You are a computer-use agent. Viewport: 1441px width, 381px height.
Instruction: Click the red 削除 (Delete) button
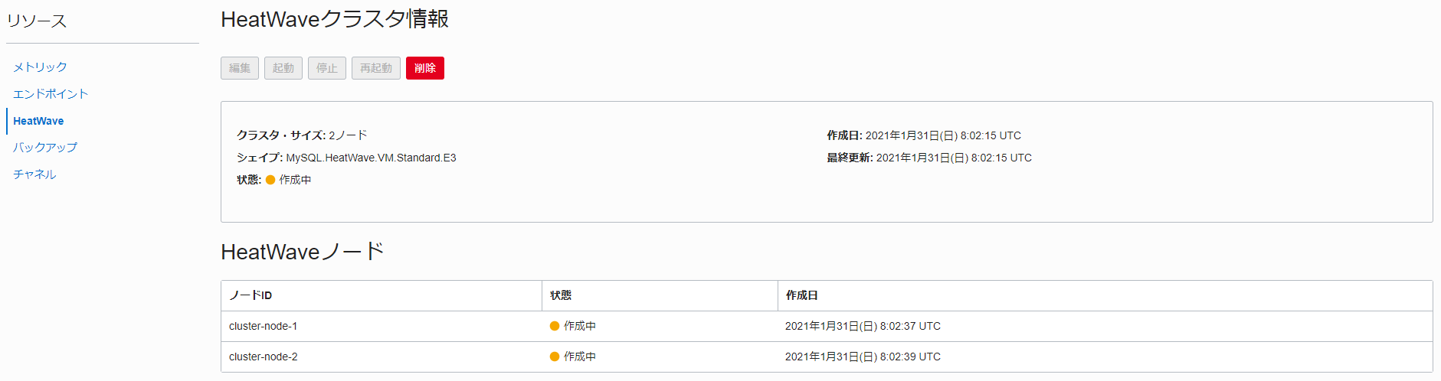[424, 68]
